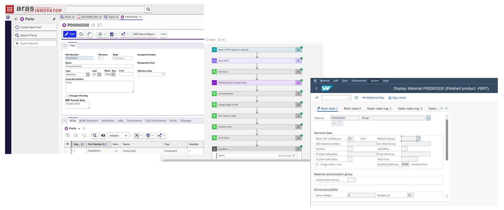Click ERP Send Object button
Viewport: 504px width, 210px height.
coord(144,34)
